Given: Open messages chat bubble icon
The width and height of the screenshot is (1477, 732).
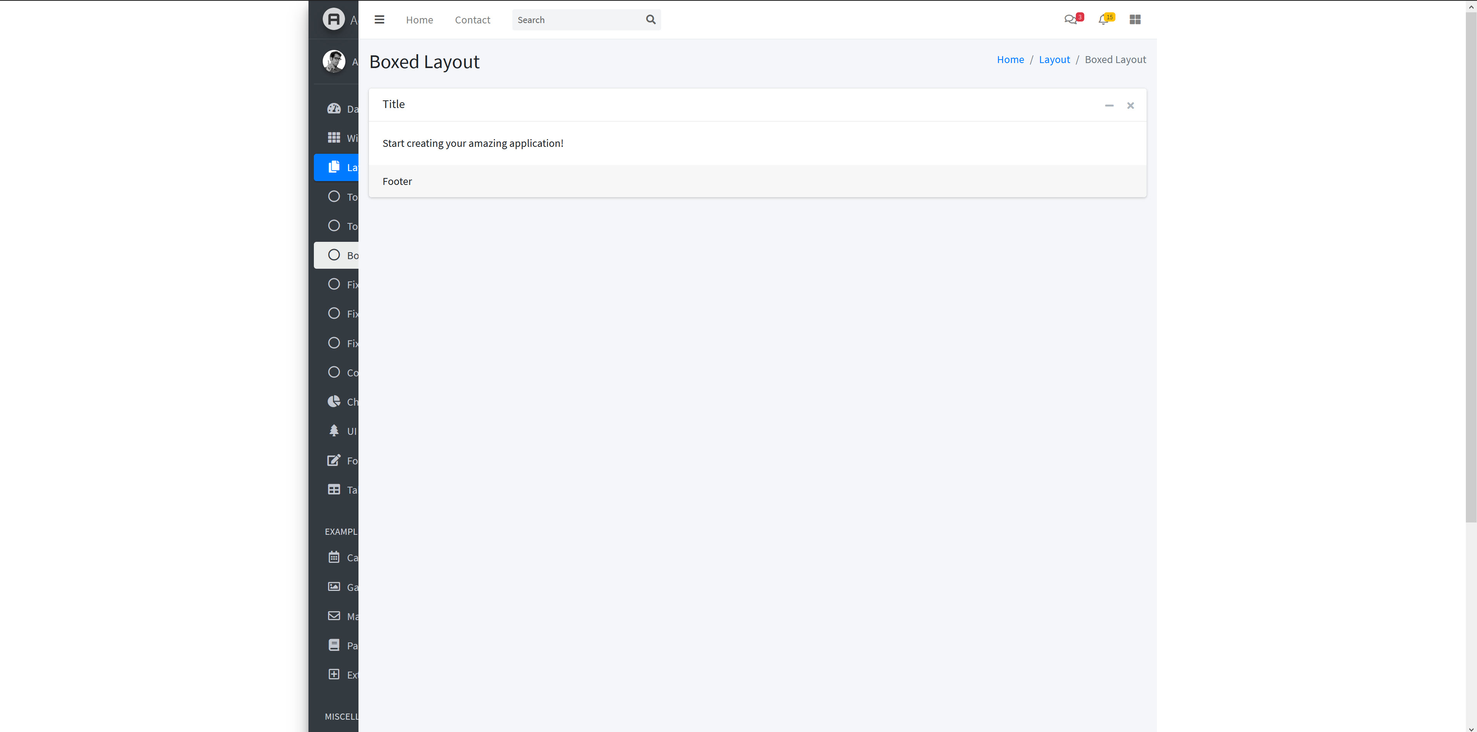Looking at the screenshot, I should [x=1070, y=20].
